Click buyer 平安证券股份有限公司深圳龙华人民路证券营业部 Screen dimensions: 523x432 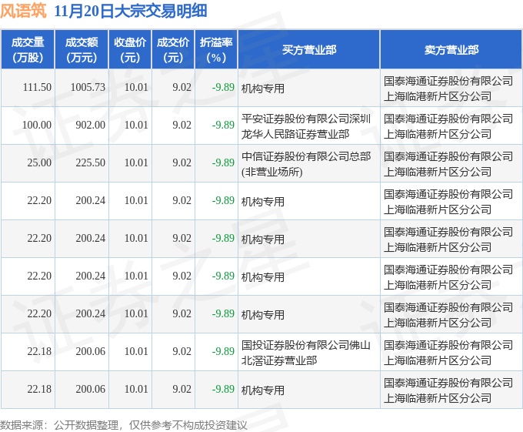click(306, 126)
